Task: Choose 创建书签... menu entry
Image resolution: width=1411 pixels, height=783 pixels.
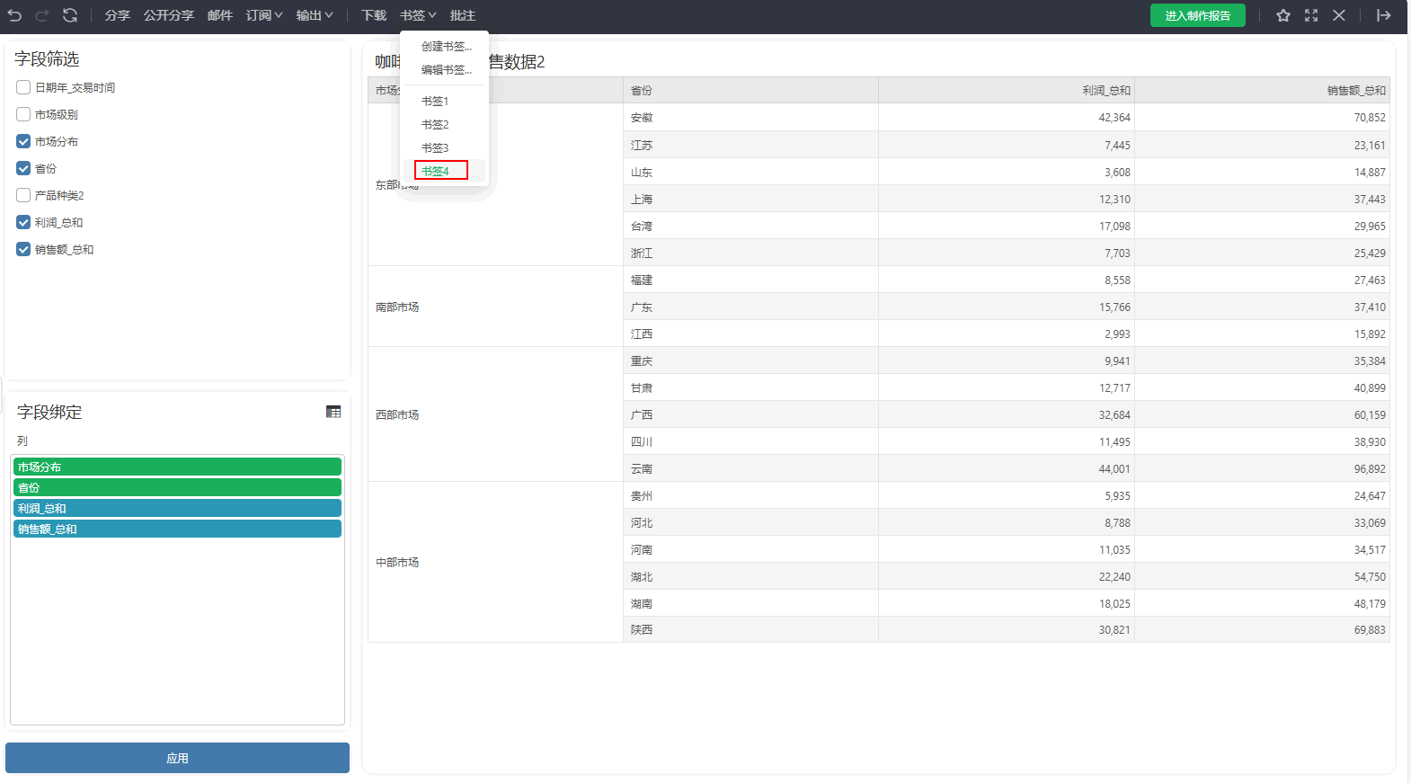Action: point(446,47)
